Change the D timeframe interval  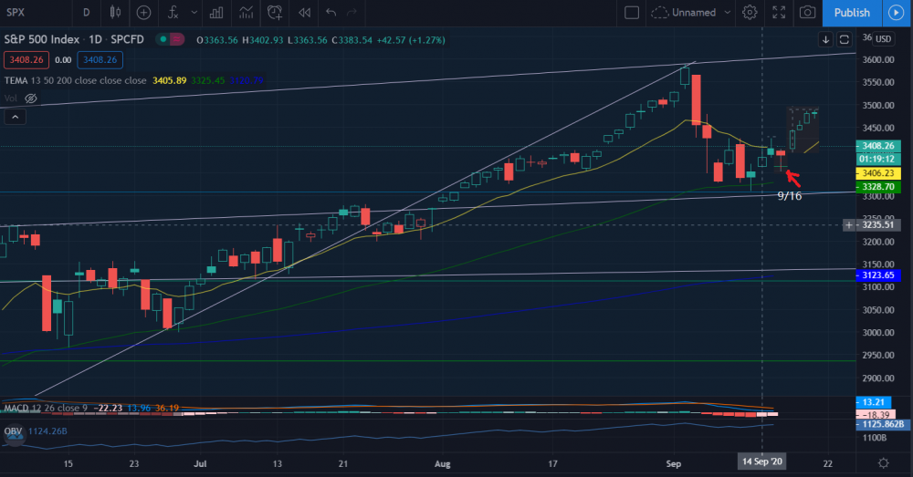click(x=86, y=13)
